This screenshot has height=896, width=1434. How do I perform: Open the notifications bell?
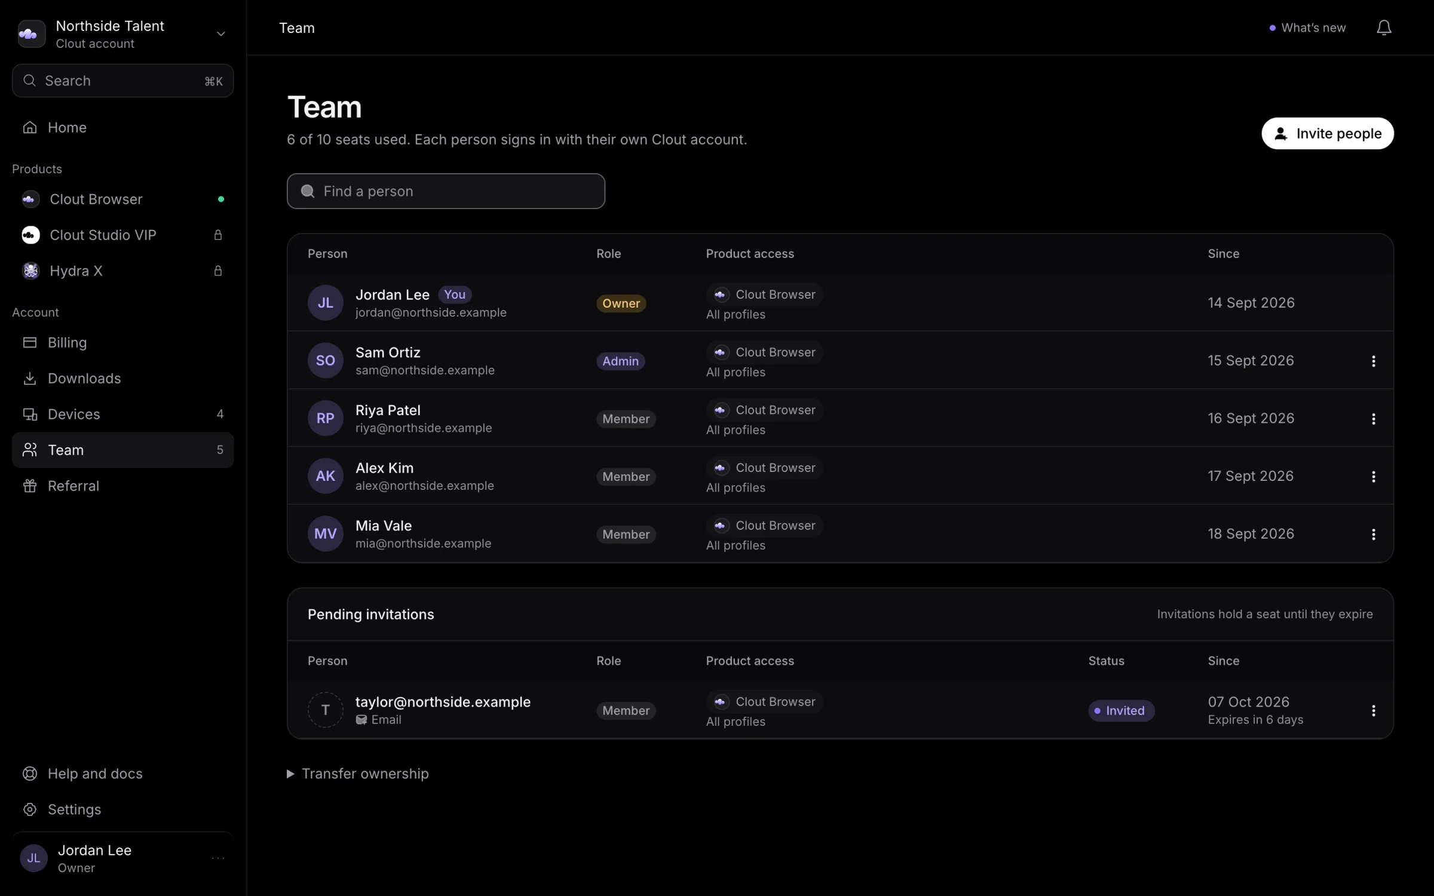click(x=1384, y=27)
